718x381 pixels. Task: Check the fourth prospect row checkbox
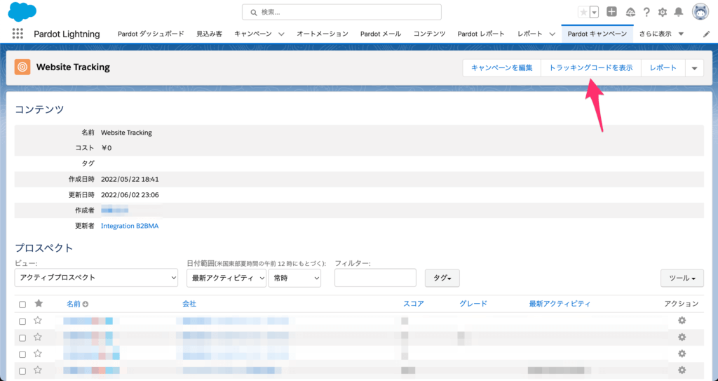coord(22,371)
